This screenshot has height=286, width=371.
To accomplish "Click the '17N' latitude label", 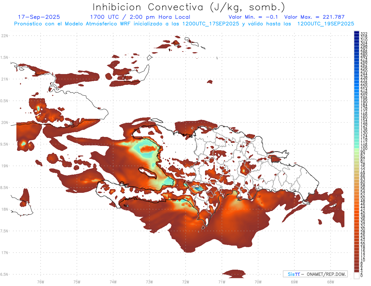I will [x=4, y=253].
